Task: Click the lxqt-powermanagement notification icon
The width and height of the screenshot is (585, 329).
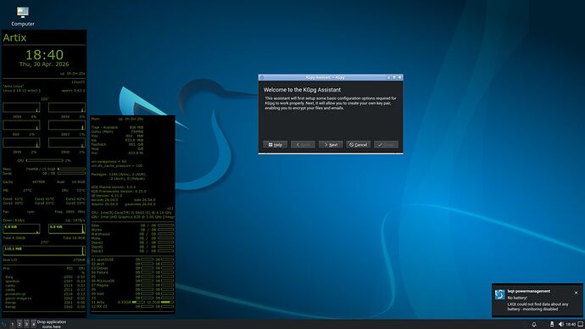Action: pos(499,294)
